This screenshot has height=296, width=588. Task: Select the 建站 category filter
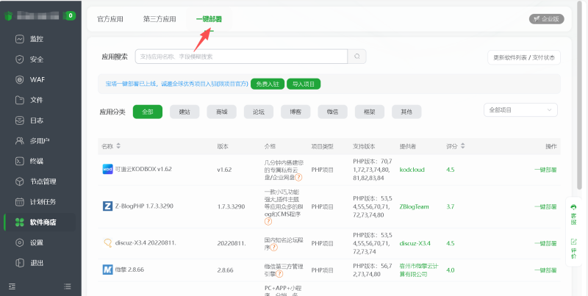184,112
